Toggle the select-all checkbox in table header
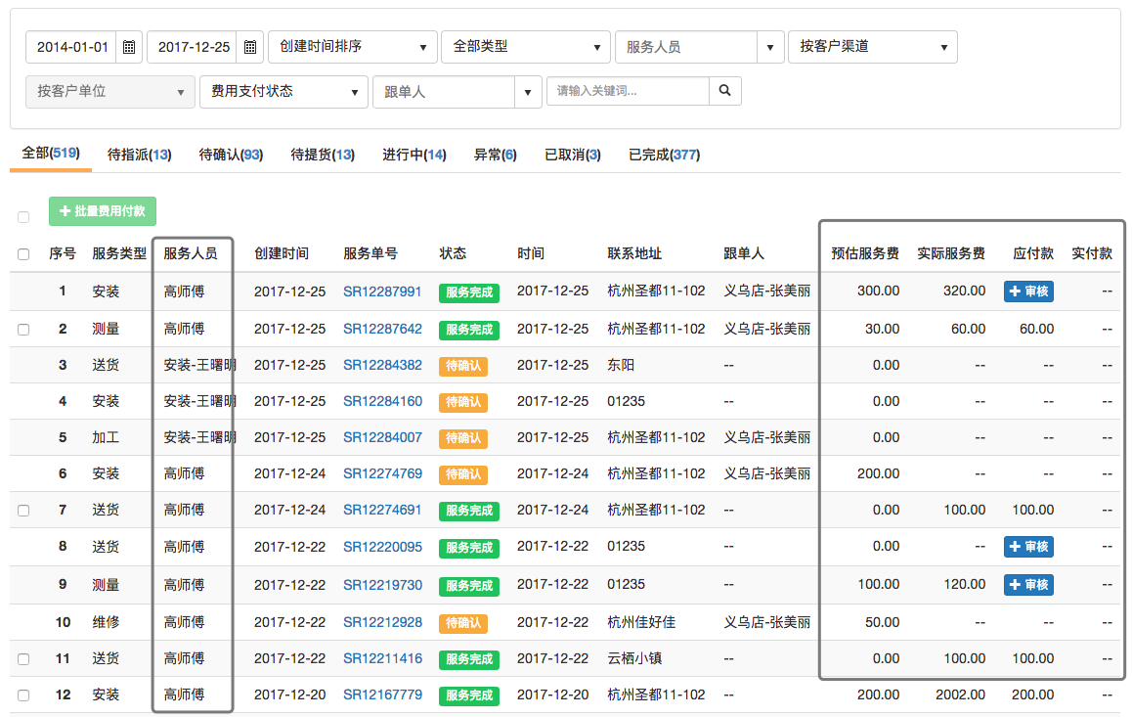This screenshot has height=717, width=1132. point(23,254)
